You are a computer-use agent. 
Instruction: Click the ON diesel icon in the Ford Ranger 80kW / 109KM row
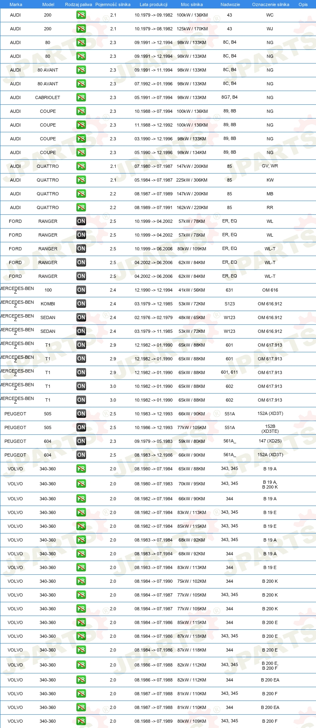click(x=81, y=249)
